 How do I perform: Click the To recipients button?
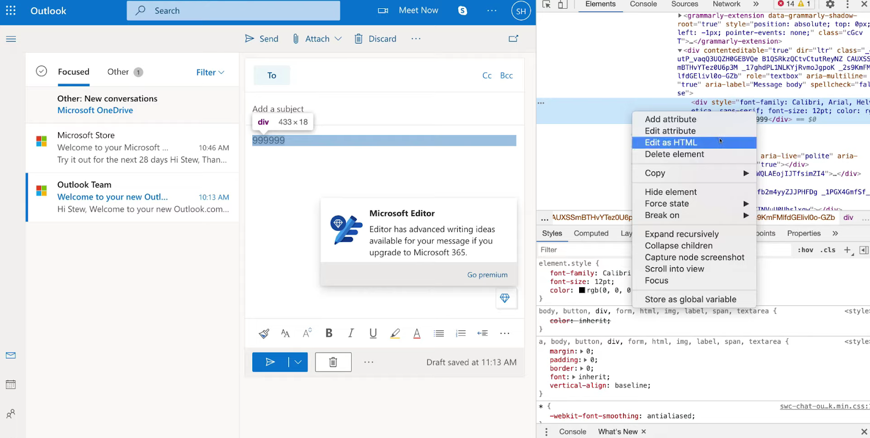coord(272,76)
